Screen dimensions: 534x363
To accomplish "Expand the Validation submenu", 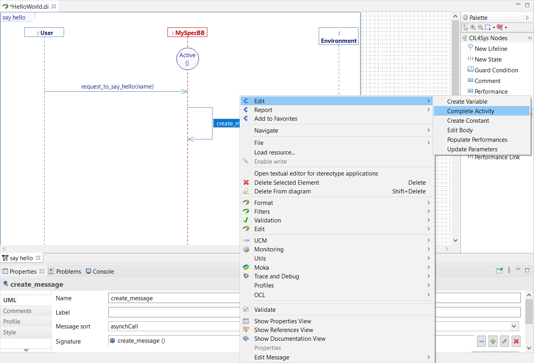I will point(337,220).
